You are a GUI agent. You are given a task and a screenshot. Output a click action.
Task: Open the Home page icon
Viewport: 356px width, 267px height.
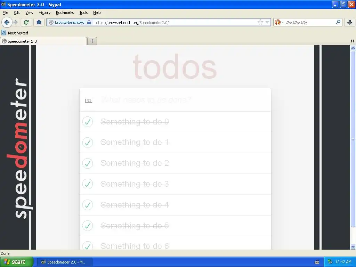tap(39, 22)
